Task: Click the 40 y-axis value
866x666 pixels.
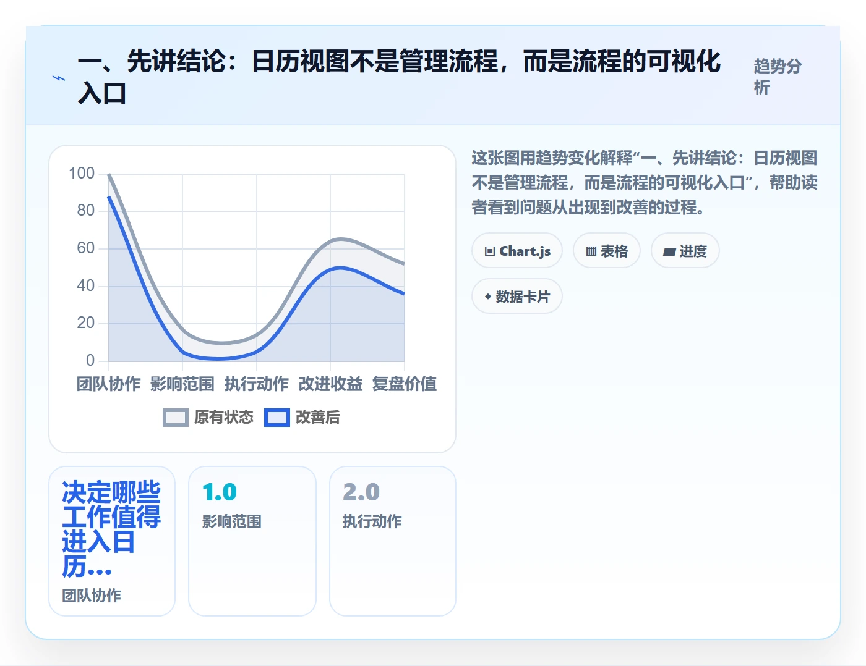Action: (86, 286)
